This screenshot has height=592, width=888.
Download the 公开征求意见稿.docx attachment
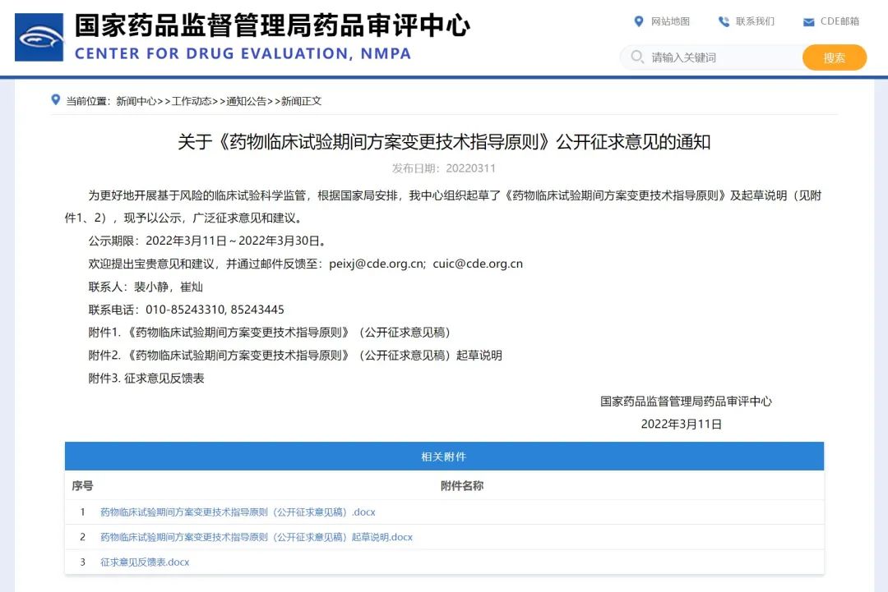pos(238,512)
